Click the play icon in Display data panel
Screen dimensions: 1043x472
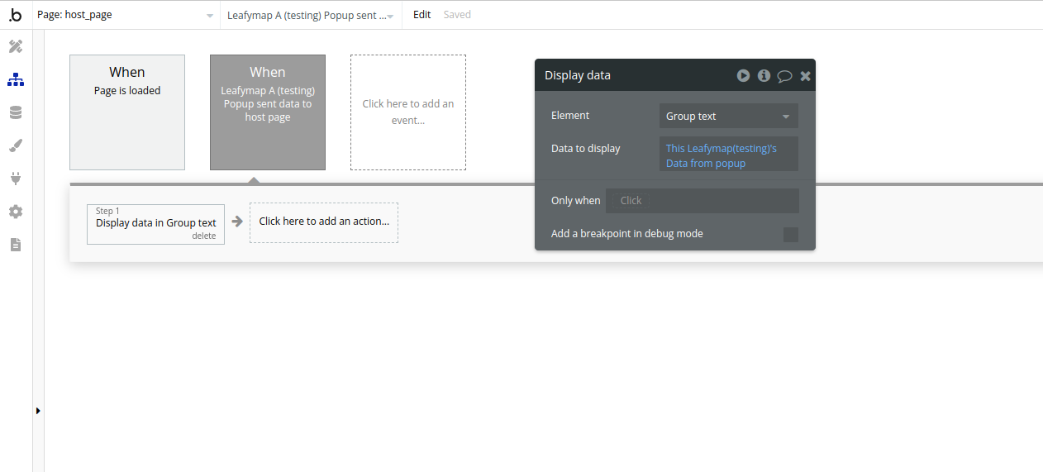[743, 75]
